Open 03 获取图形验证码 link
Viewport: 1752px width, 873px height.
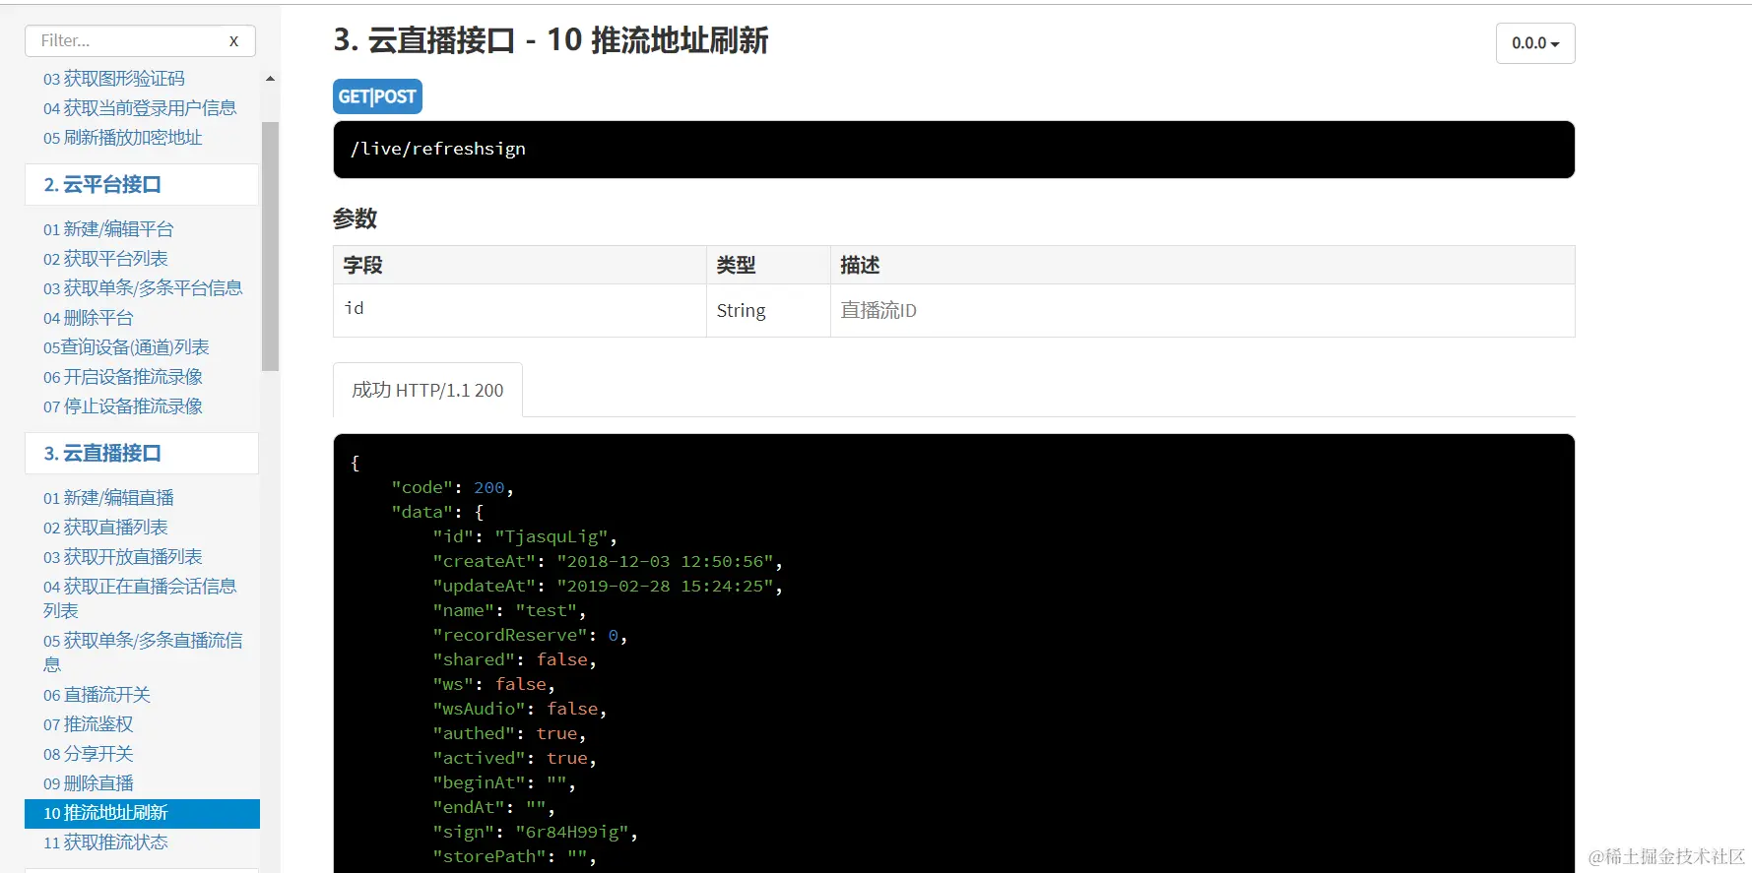114,79
